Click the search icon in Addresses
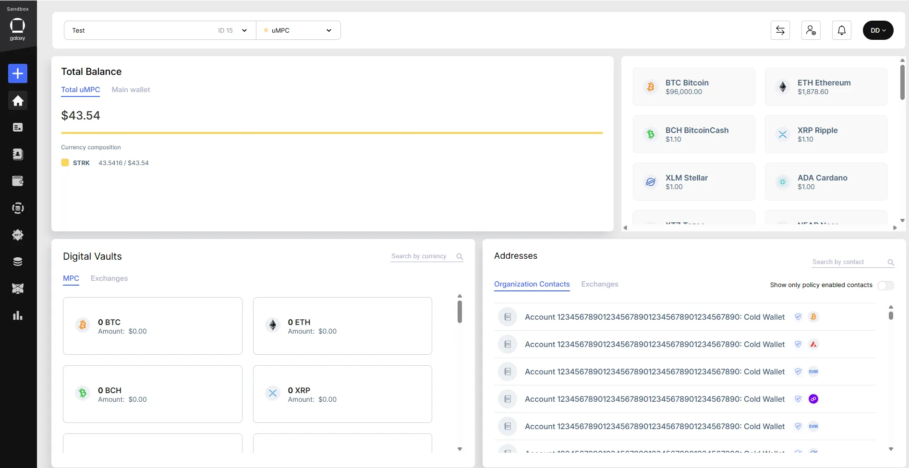909x468 pixels. pos(891,262)
